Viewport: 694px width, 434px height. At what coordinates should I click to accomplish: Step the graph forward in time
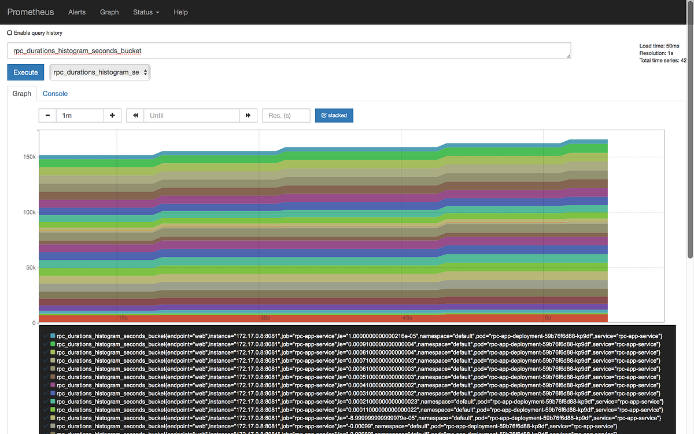pyautogui.click(x=248, y=115)
